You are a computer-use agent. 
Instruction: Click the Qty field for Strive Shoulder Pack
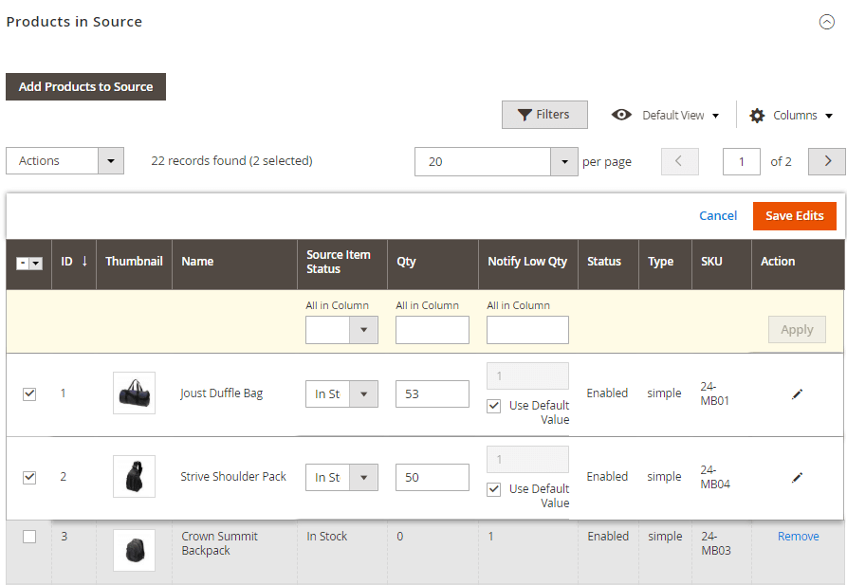pyautogui.click(x=432, y=477)
